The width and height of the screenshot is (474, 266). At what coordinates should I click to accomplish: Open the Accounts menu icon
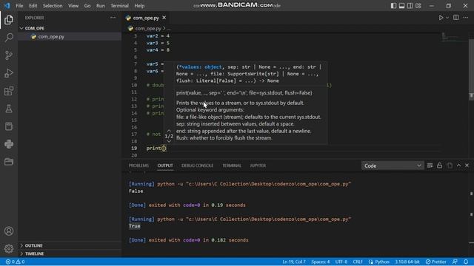(9, 231)
